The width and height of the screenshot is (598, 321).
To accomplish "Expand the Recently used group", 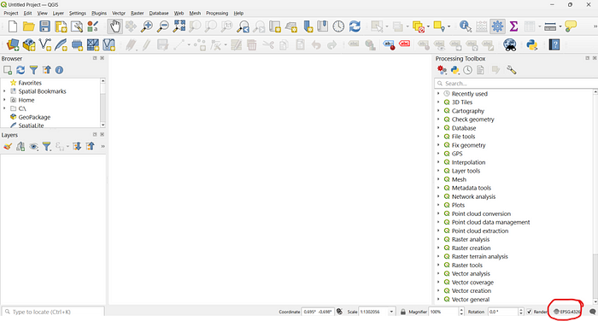I will point(438,94).
